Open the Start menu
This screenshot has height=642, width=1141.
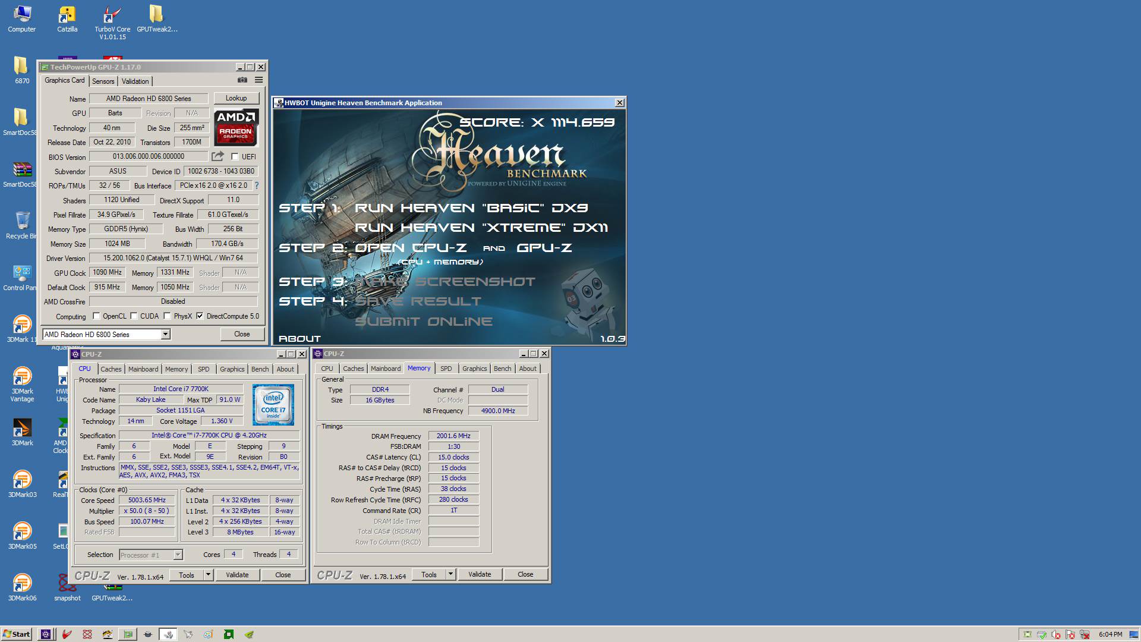coord(17,634)
